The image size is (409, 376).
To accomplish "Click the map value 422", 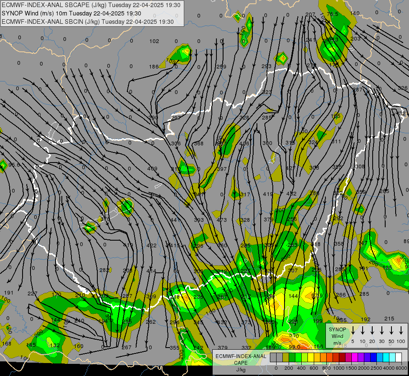I will [x=151, y=245].
